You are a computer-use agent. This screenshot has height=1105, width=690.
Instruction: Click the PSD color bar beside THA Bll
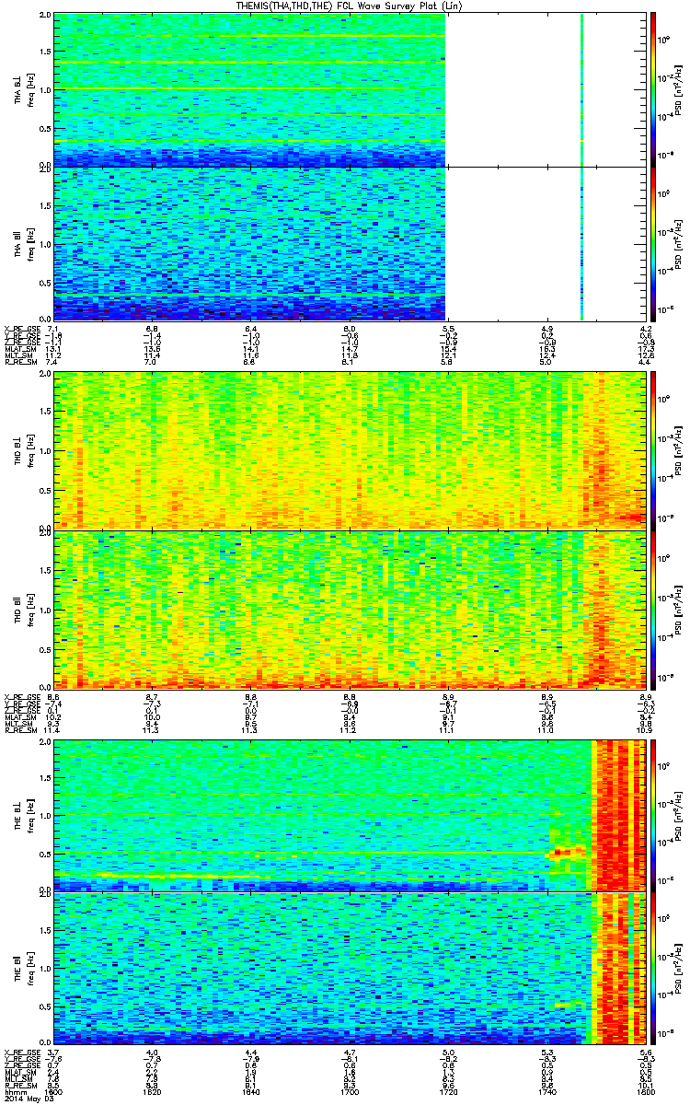tap(653, 243)
